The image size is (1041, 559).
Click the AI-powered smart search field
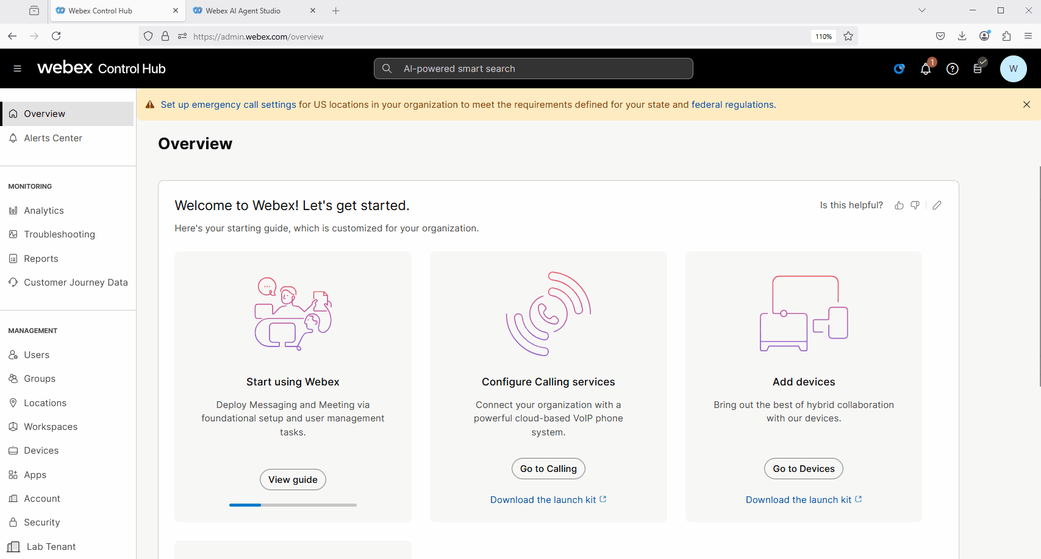click(534, 69)
